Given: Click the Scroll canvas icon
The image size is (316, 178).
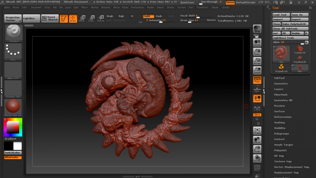Looking at the screenshot, I should pos(257,43).
